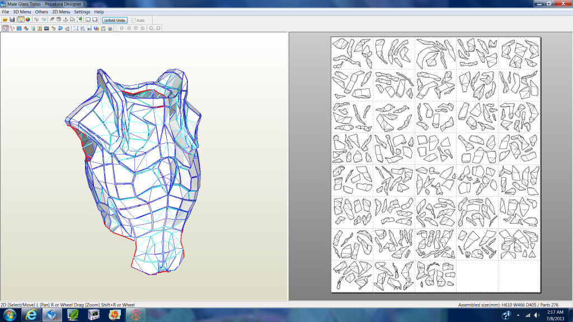Open the File menu
This screenshot has width=573, height=322.
click(6, 12)
